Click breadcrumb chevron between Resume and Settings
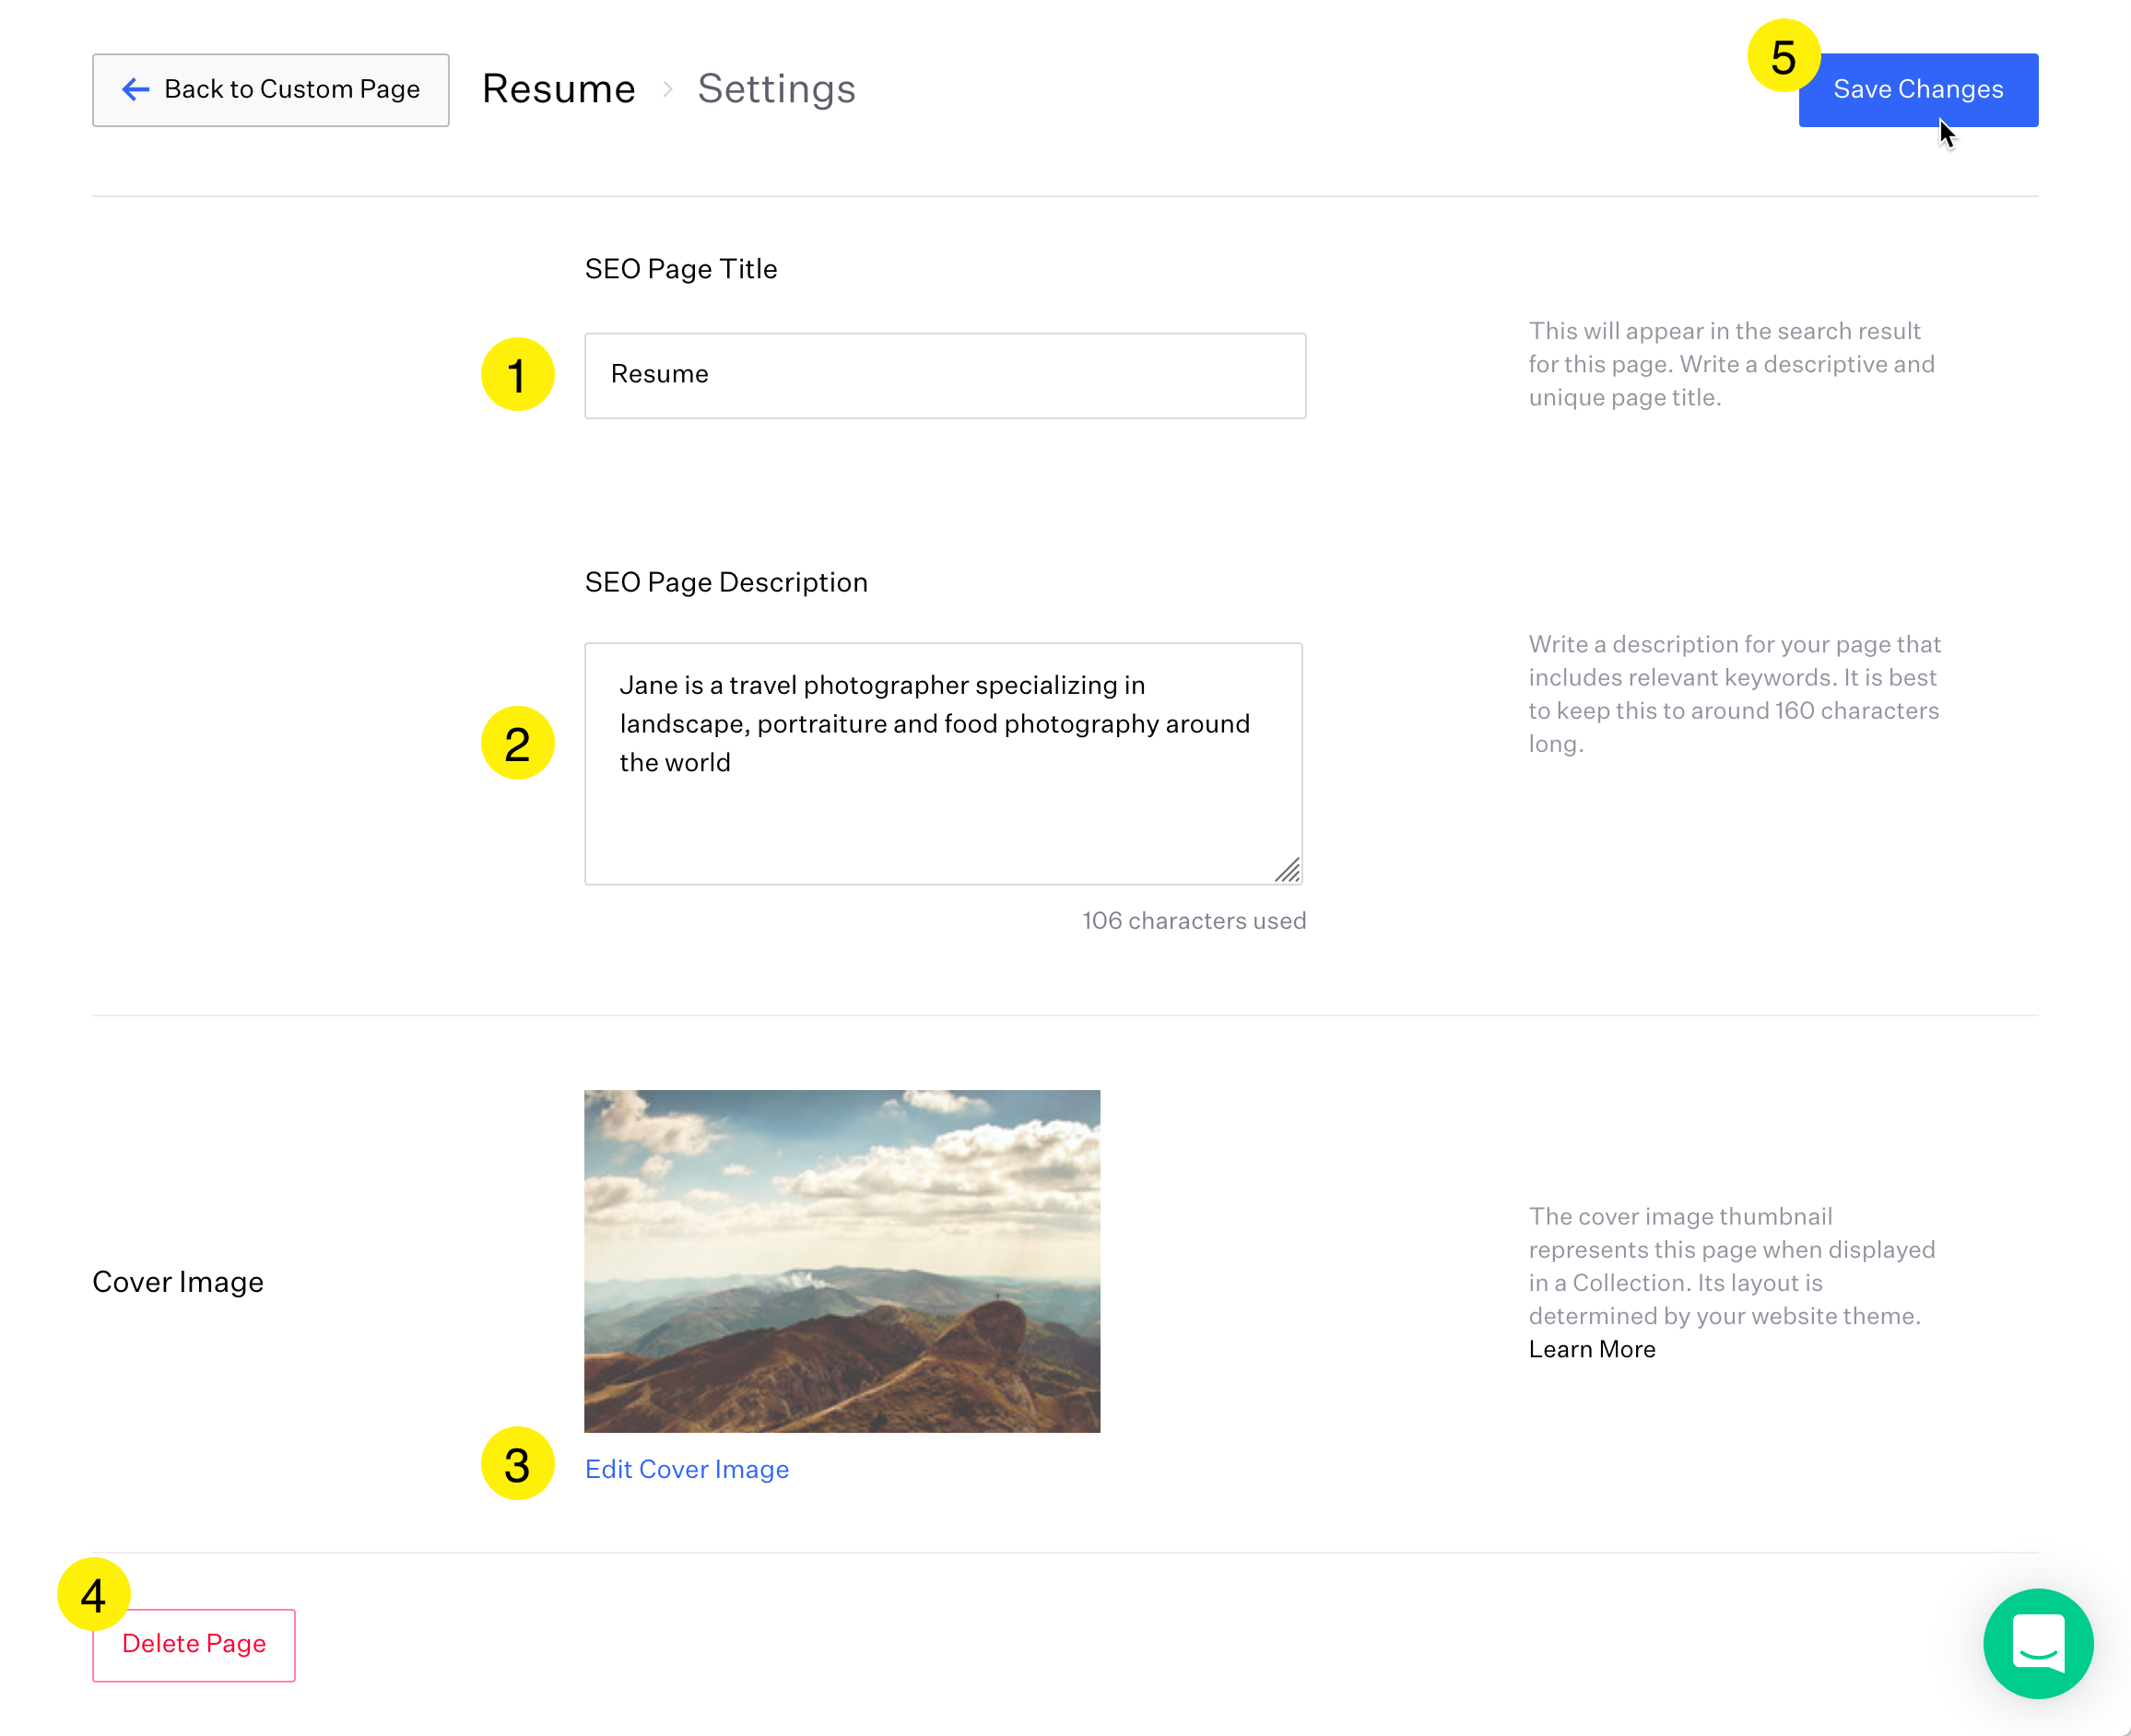Screen dimensions: 2131x1736 pyautogui.click(x=667, y=90)
